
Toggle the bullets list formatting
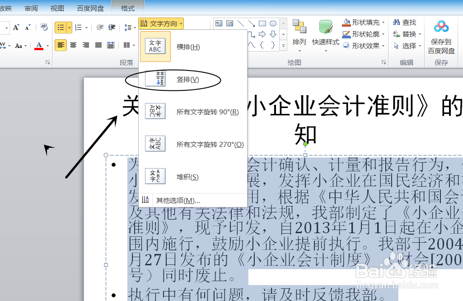[x=61, y=27]
